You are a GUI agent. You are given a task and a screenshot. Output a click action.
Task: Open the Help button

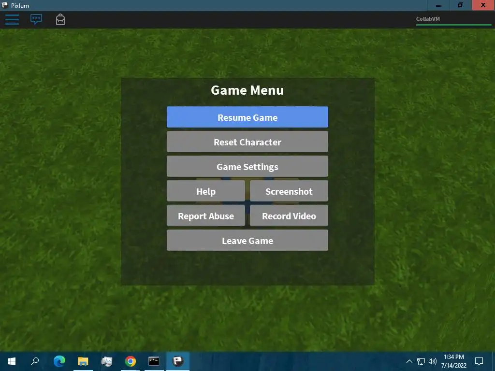click(x=206, y=191)
